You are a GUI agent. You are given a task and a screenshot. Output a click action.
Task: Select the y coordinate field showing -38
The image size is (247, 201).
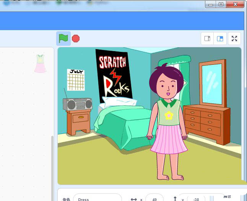(x=196, y=199)
